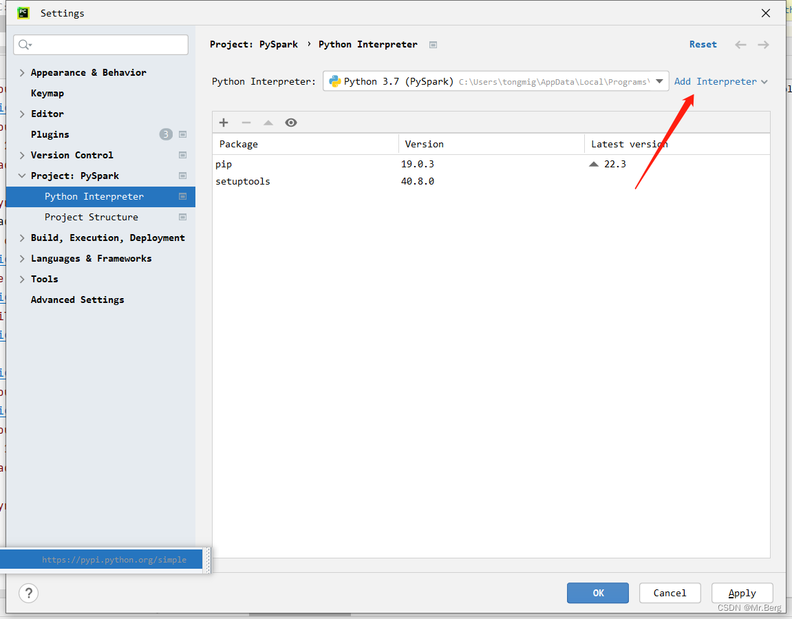Click the project-level icon beside Project: PySpark
Viewport: 792px width, 619px height.
click(183, 176)
